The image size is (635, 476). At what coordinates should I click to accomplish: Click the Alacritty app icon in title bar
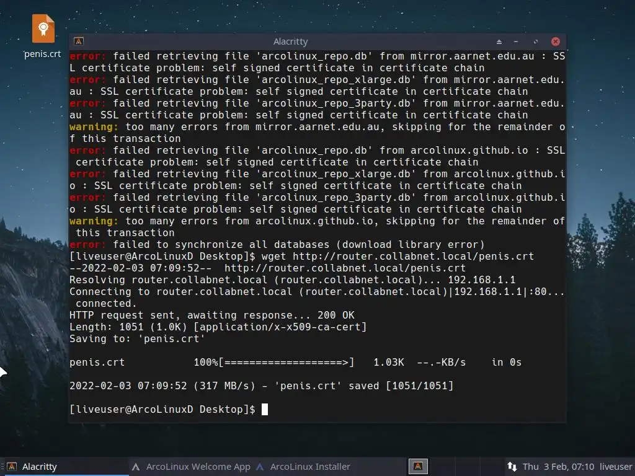click(x=79, y=42)
